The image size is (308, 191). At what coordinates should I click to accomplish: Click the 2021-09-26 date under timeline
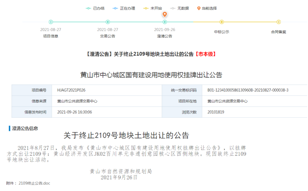[x=164, y=29]
